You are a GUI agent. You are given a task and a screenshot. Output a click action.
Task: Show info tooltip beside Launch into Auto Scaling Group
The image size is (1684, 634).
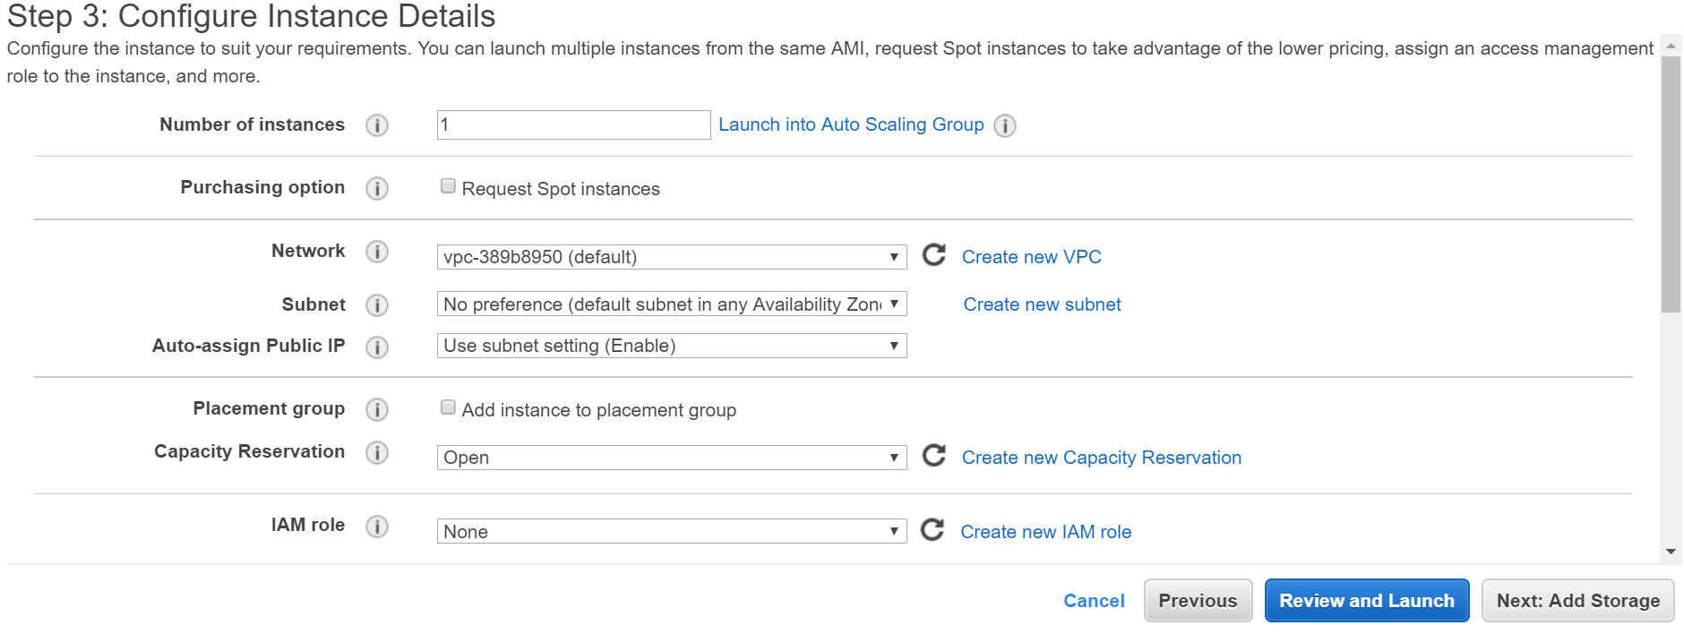[x=1005, y=126]
